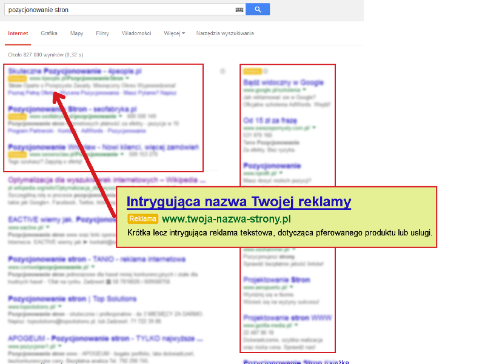485x364 pixels.
Task: Switch to the Internet tab
Action: (x=18, y=33)
